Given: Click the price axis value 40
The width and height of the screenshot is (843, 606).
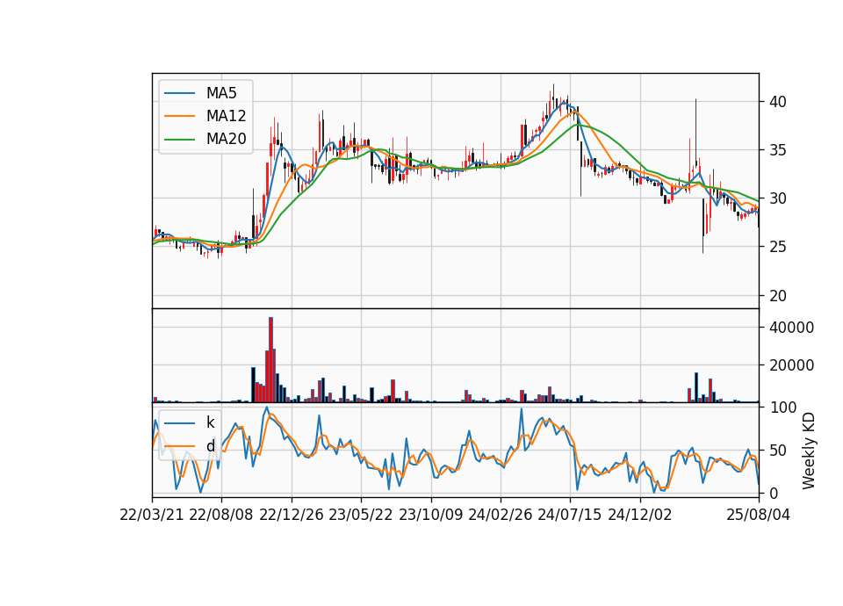Looking at the screenshot, I should coord(777,102).
